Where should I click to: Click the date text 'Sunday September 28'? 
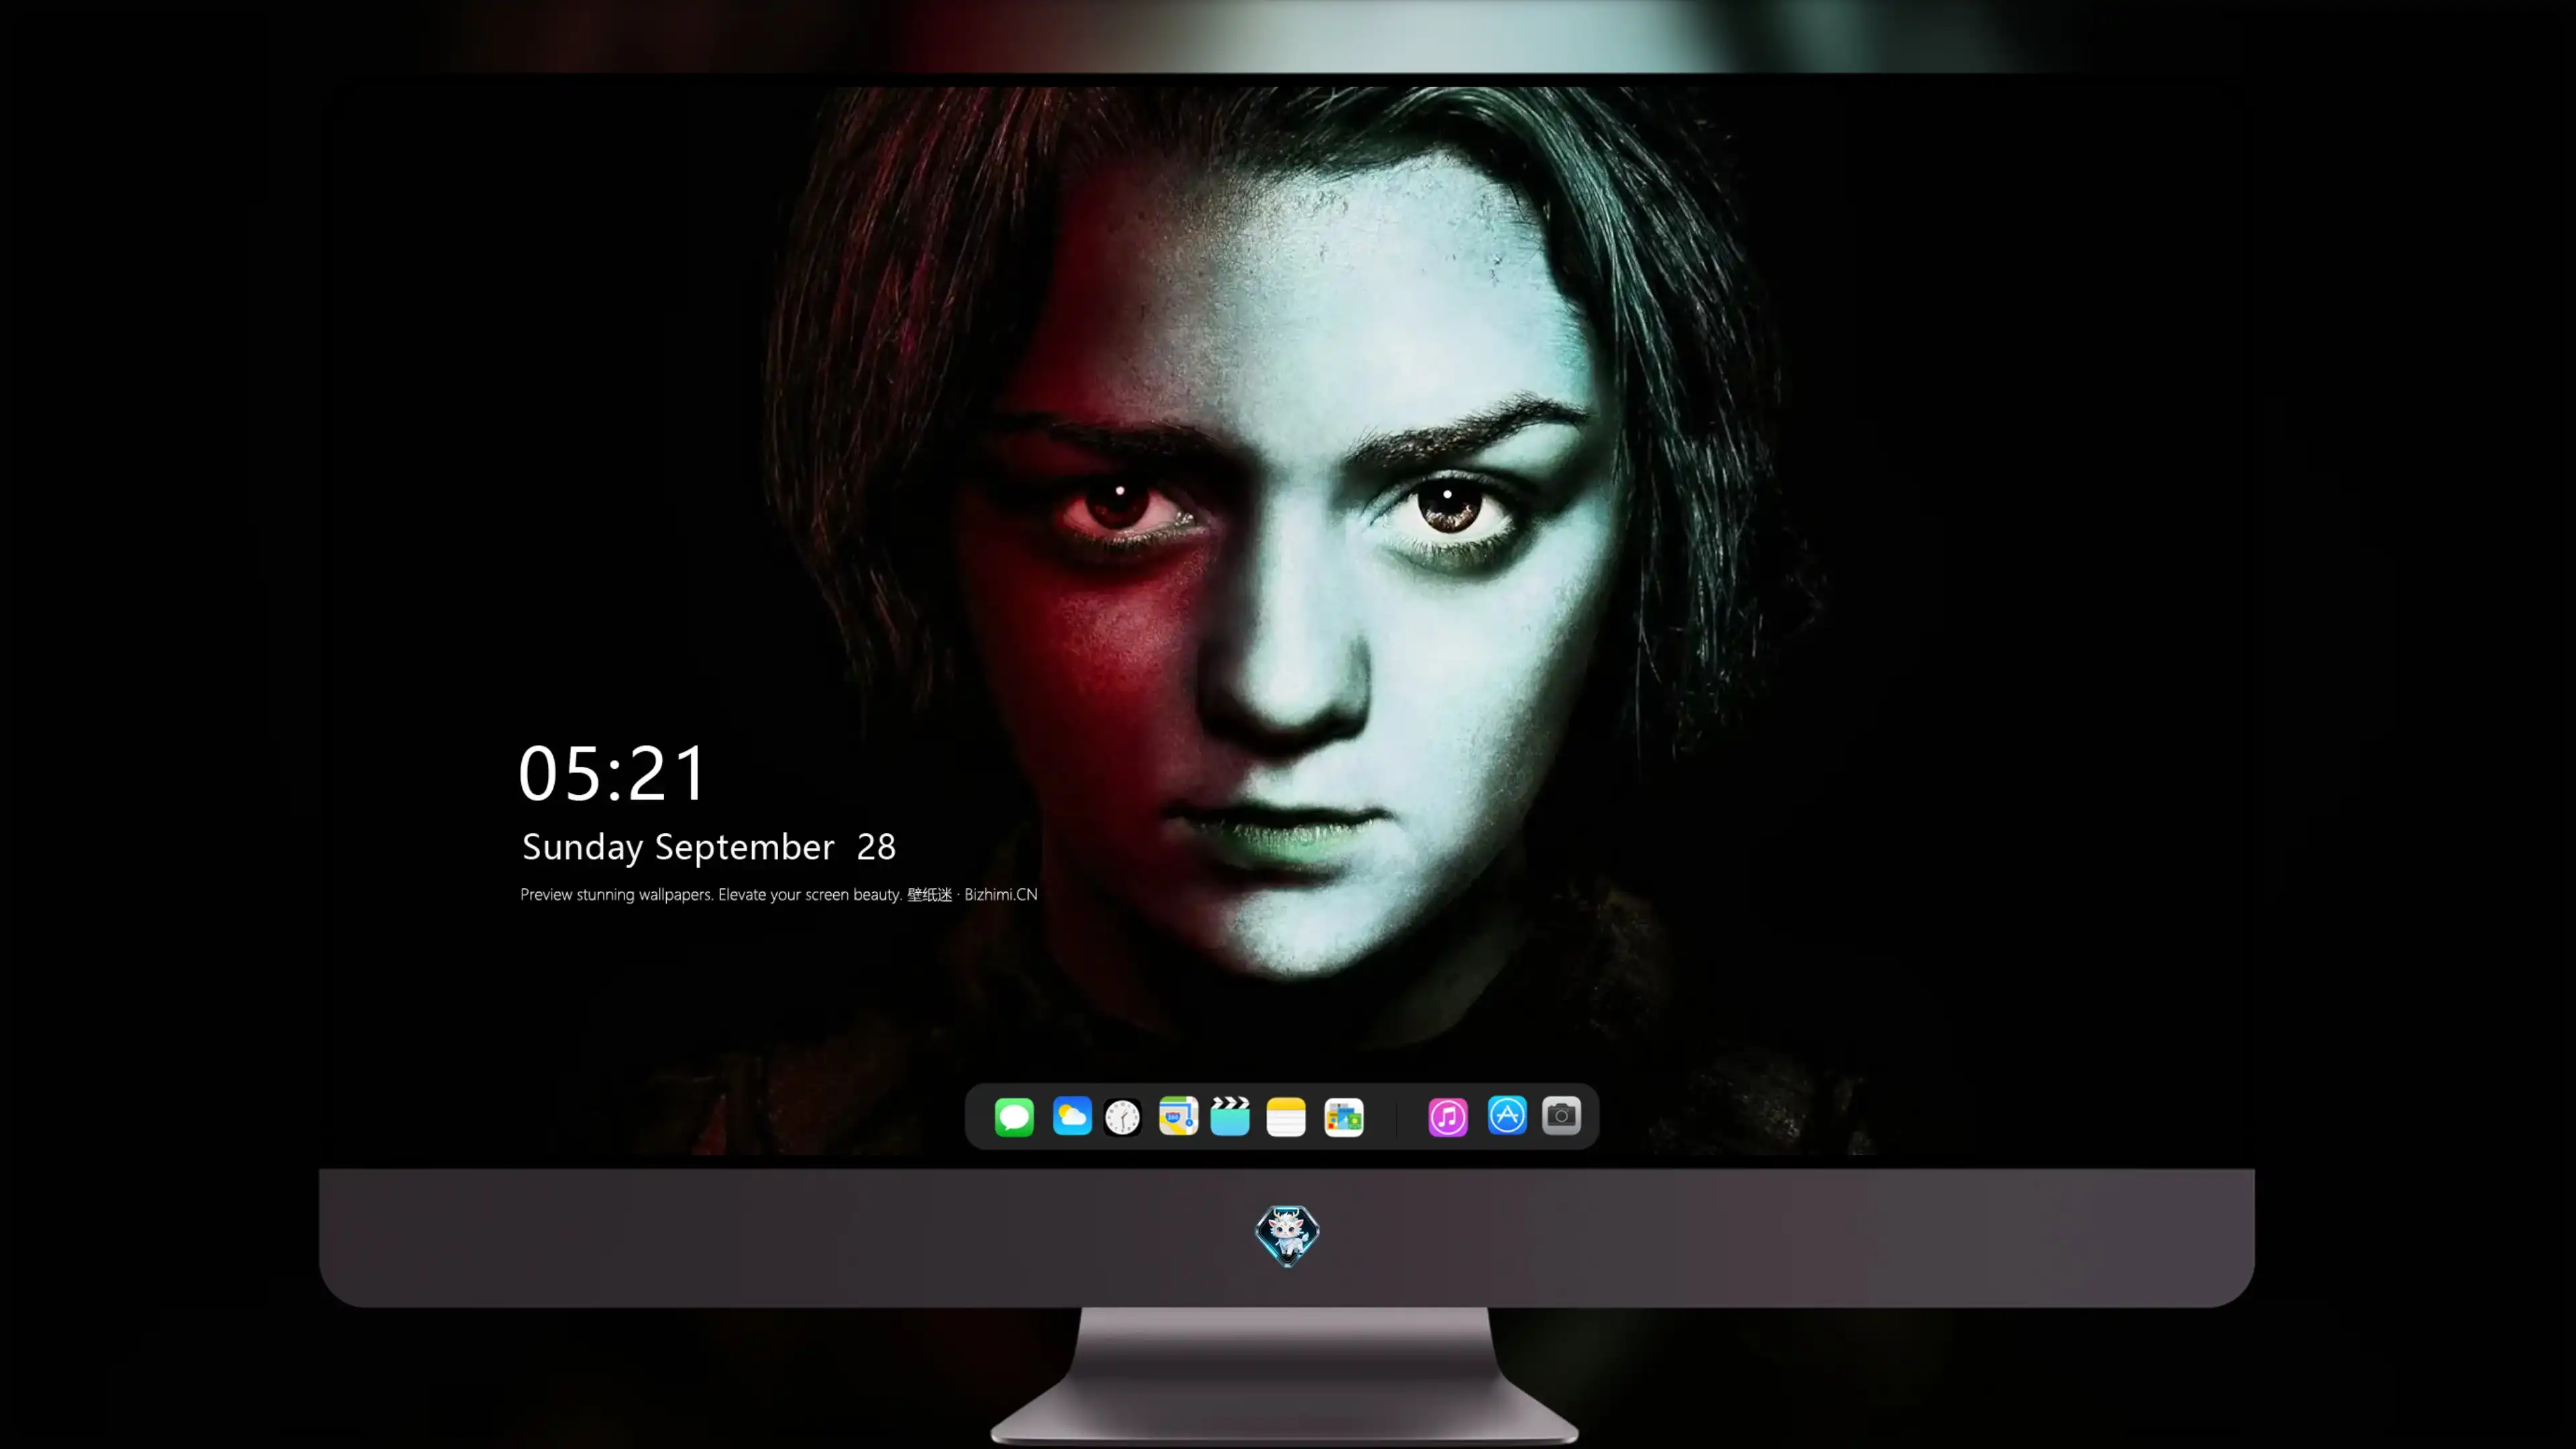point(709,847)
